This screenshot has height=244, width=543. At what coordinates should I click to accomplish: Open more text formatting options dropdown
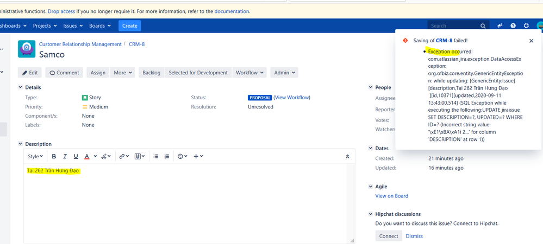[x=105, y=156]
